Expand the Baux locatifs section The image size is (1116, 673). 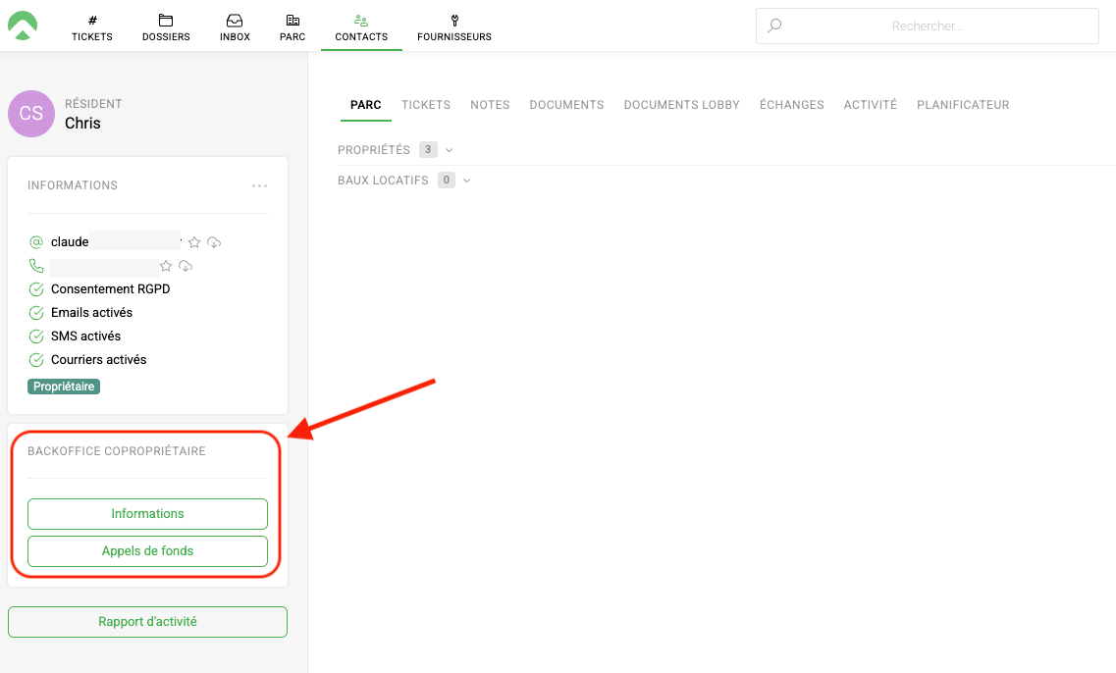[x=467, y=181]
